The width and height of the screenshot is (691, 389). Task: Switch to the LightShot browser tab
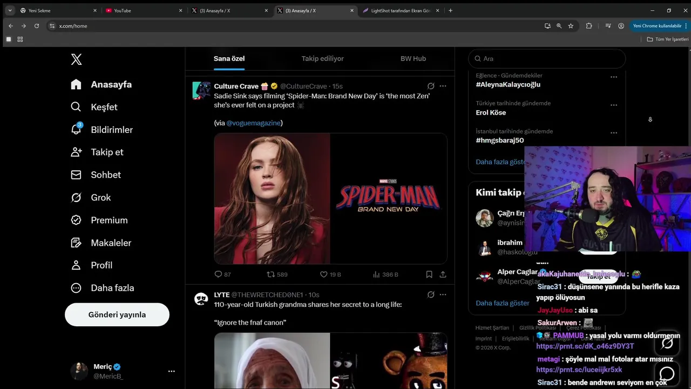click(401, 10)
